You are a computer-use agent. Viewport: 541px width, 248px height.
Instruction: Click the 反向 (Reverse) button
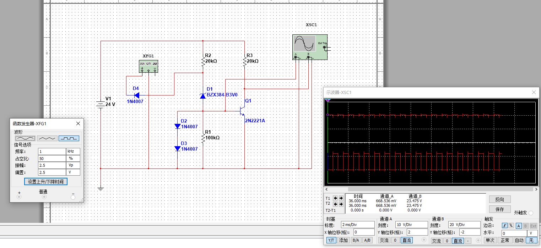point(500,199)
